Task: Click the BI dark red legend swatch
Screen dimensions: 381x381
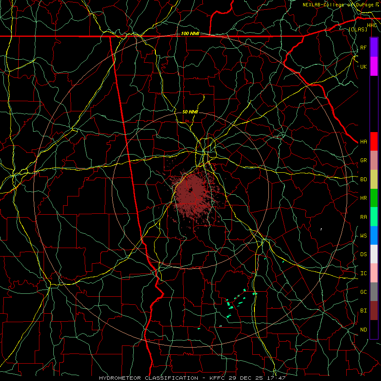Action: click(374, 311)
